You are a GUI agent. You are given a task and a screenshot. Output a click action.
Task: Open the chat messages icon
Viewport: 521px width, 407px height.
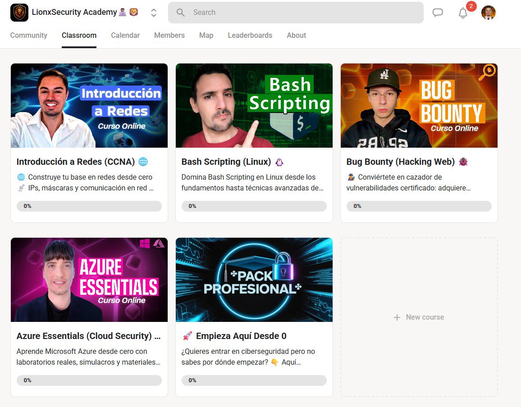438,13
